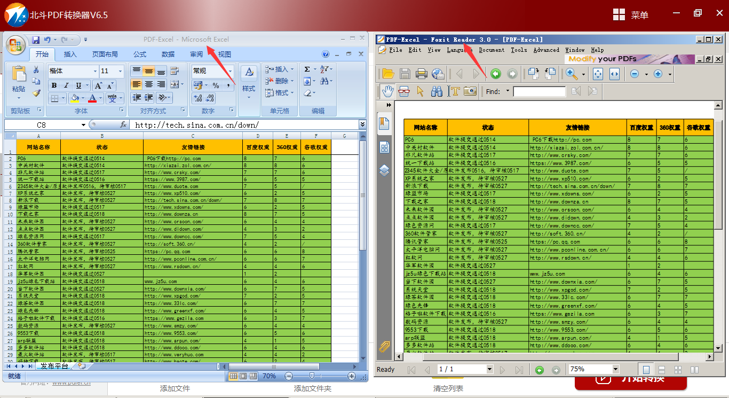The image size is (729, 398).
Task: Click the Print icon in Foxit toolbar
Action: pos(422,74)
